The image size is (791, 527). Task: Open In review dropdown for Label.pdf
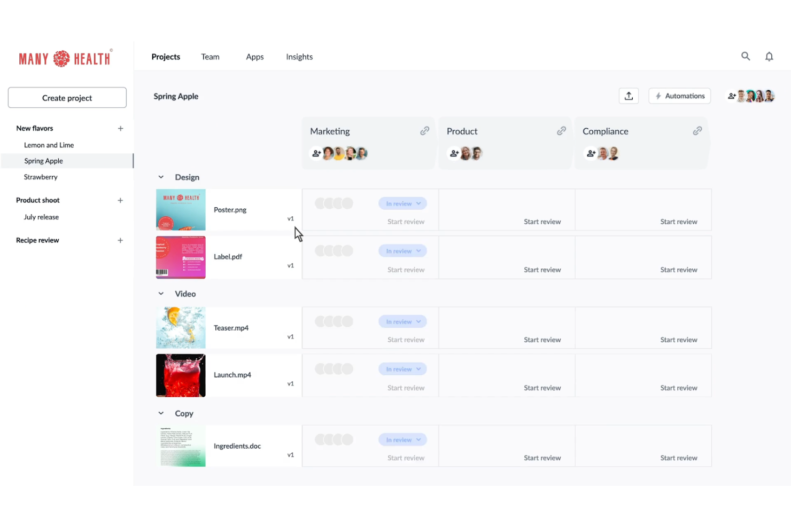pos(403,251)
